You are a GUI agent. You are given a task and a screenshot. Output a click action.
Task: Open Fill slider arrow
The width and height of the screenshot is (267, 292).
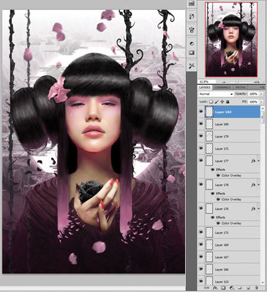[262, 101]
